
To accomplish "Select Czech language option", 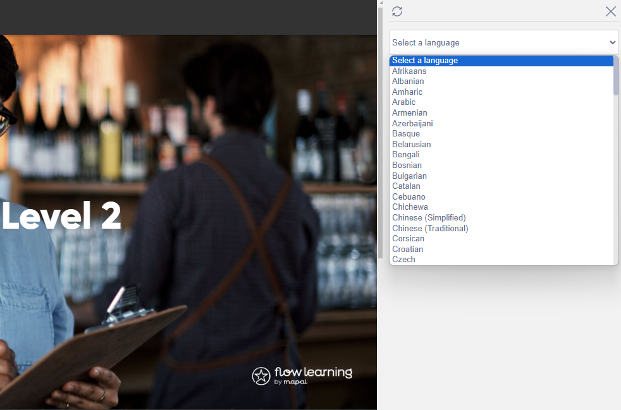I will [501, 260].
